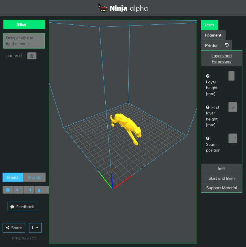Click the drag or click to load model area
This screenshot has width=246, height=247.
[24, 41]
